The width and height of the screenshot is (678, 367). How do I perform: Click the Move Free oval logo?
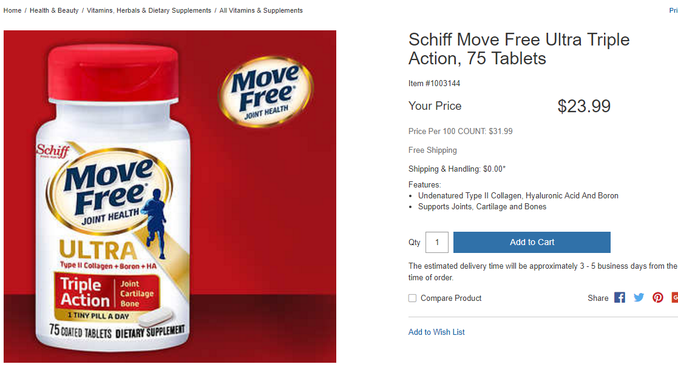click(x=266, y=91)
